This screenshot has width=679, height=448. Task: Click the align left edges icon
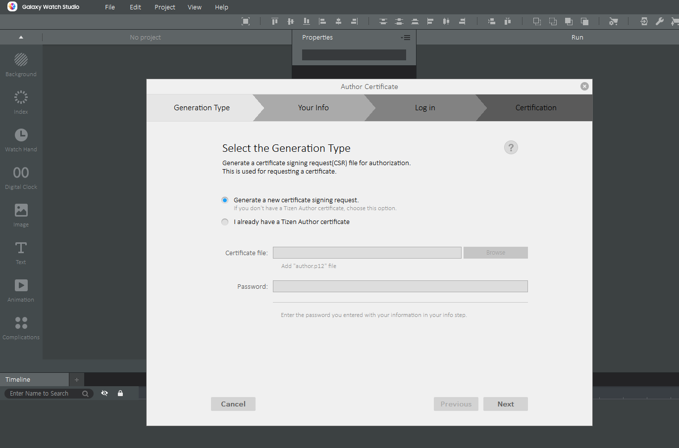pyautogui.click(x=322, y=21)
